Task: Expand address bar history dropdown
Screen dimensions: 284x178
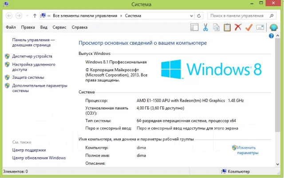Action: (191, 16)
